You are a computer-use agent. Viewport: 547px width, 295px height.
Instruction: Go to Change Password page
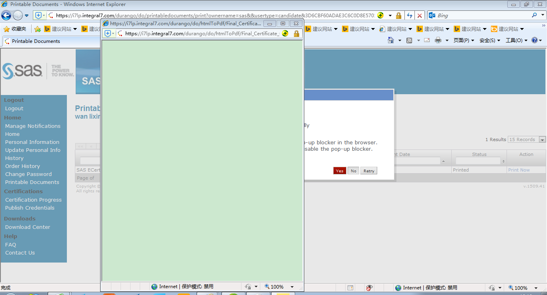tap(28, 174)
